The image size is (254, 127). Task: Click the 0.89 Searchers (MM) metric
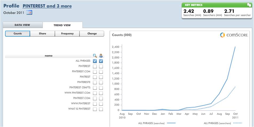213,13
